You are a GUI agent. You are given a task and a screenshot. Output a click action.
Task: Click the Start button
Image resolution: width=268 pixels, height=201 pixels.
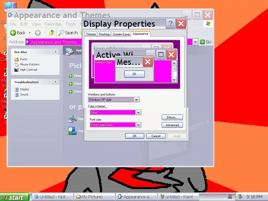point(15,197)
